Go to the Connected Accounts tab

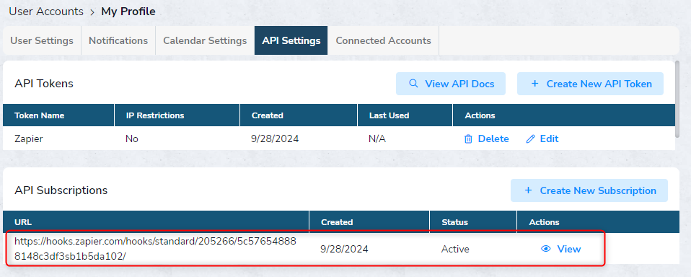(x=384, y=40)
